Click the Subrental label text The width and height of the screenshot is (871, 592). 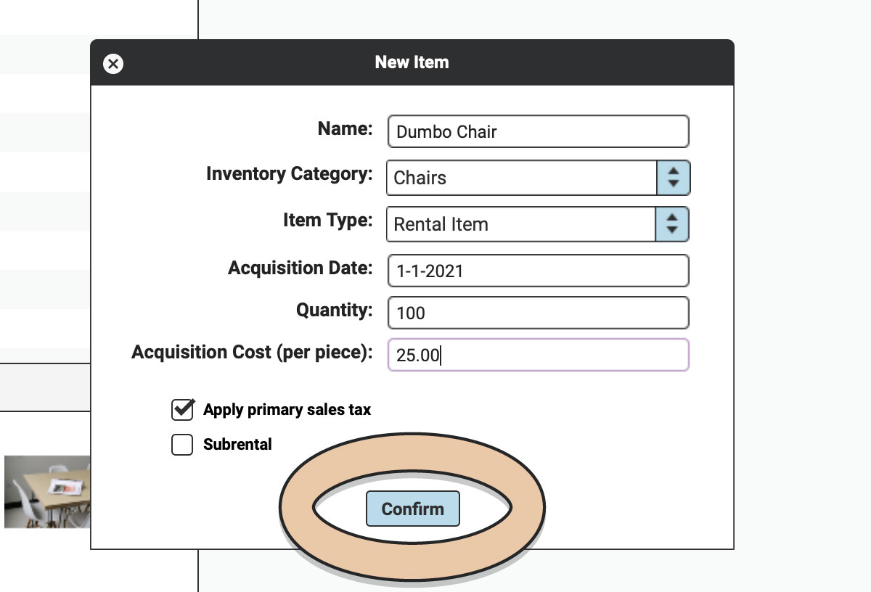pos(237,445)
